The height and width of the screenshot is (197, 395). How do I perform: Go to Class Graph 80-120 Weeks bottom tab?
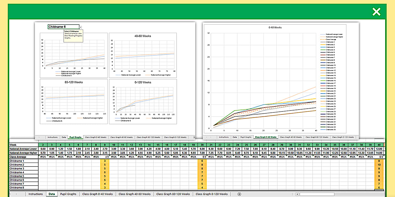[173, 194]
